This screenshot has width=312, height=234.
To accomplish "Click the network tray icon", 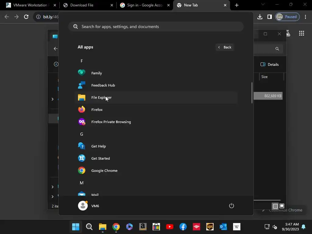I will [267, 227].
